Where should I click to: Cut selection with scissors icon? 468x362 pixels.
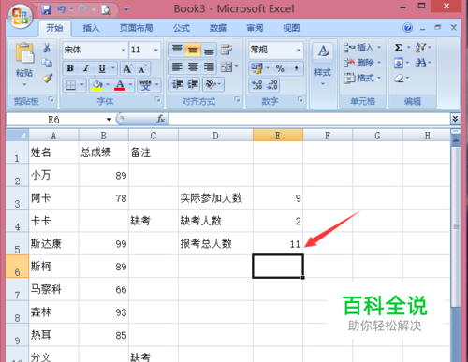[47, 48]
